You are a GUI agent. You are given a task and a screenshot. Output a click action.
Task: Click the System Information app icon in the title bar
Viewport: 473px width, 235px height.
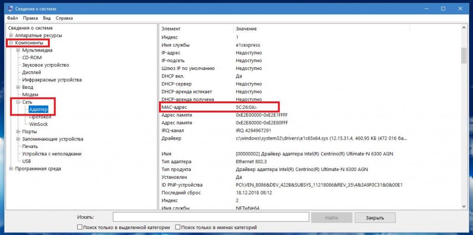pos(10,9)
